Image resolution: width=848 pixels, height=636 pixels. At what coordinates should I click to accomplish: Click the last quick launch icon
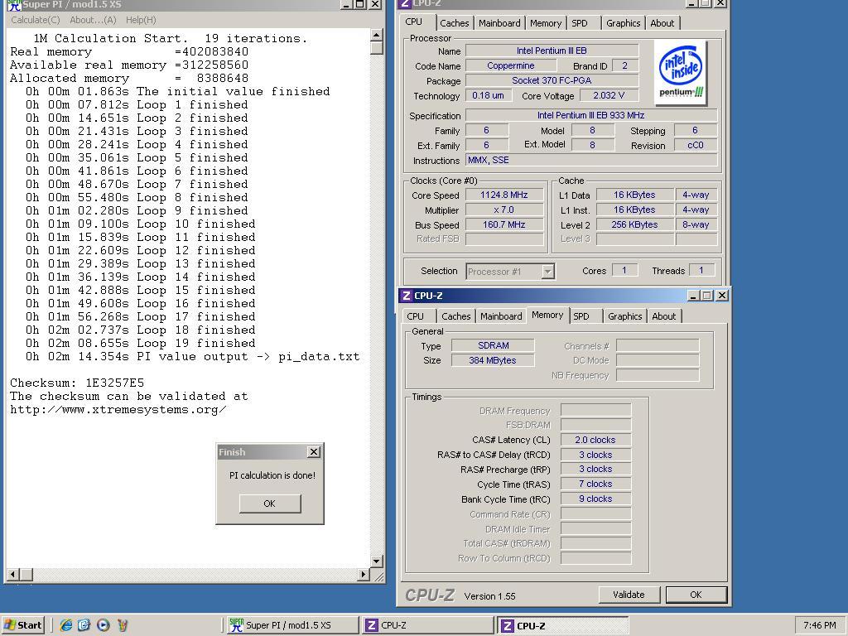click(123, 624)
